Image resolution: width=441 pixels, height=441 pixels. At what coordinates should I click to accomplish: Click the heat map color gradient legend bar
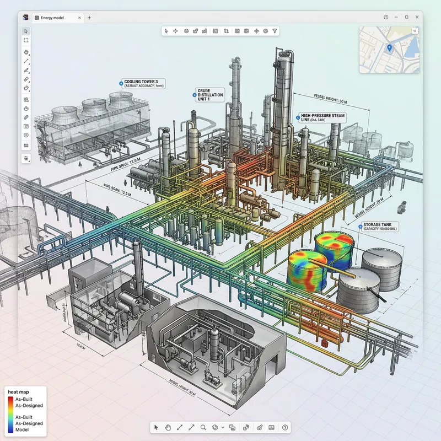[x=10, y=414]
